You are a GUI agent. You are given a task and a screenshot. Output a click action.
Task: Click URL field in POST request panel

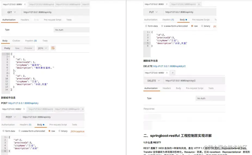[x=53, y=117]
